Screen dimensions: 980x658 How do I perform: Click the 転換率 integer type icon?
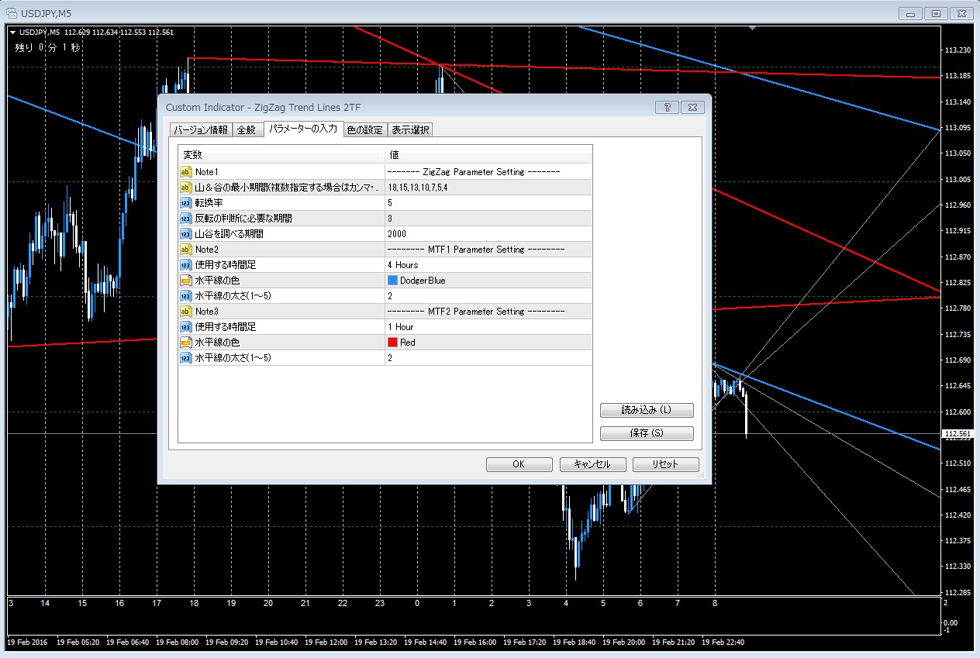pyautogui.click(x=185, y=202)
